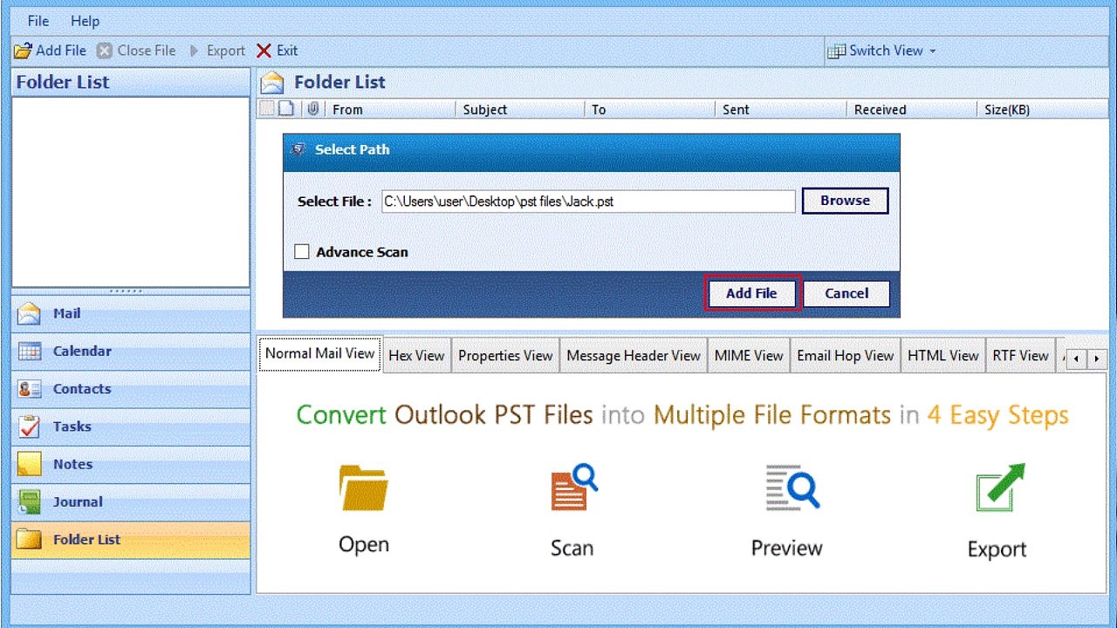Switch to the Hex View tab
Screen dimensions: 1117x628
[416, 356]
